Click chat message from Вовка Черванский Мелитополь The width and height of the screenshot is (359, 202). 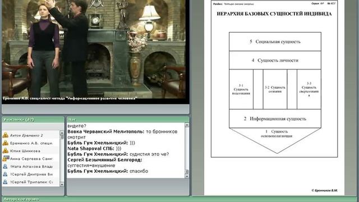coord(122,134)
